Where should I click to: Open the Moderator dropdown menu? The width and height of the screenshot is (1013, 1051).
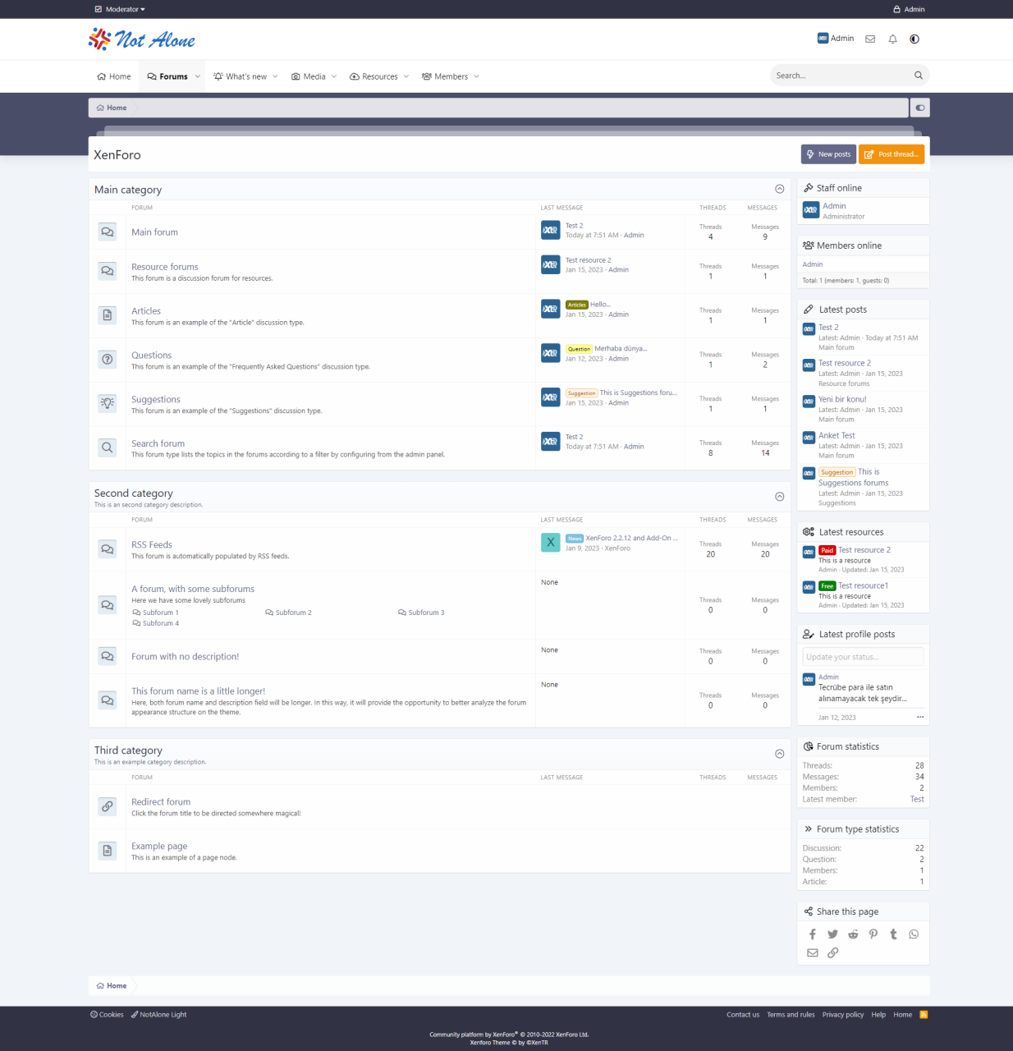pyautogui.click(x=120, y=9)
